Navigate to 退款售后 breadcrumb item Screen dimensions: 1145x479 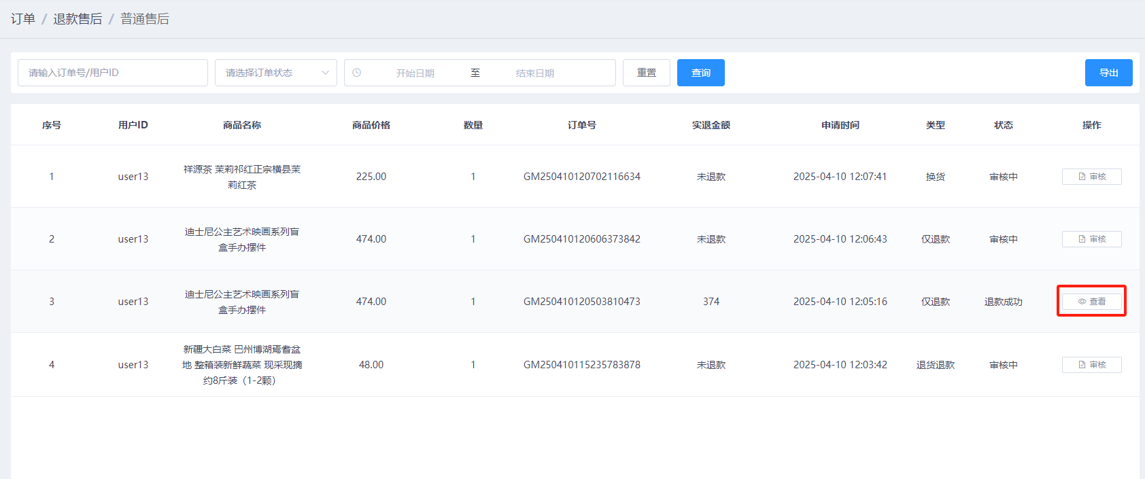78,19
